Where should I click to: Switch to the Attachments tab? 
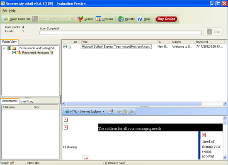point(10,101)
